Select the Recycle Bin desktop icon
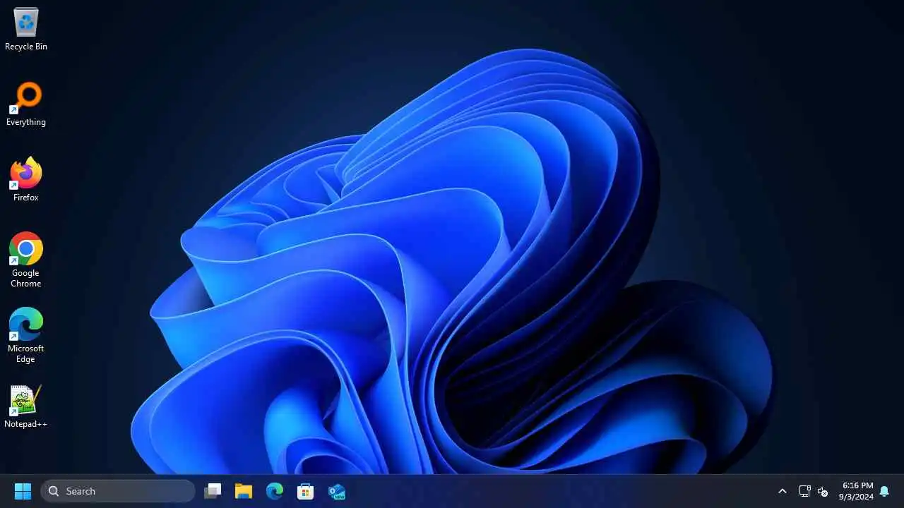This screenshot has width=904, height=508. click(26, 30)
